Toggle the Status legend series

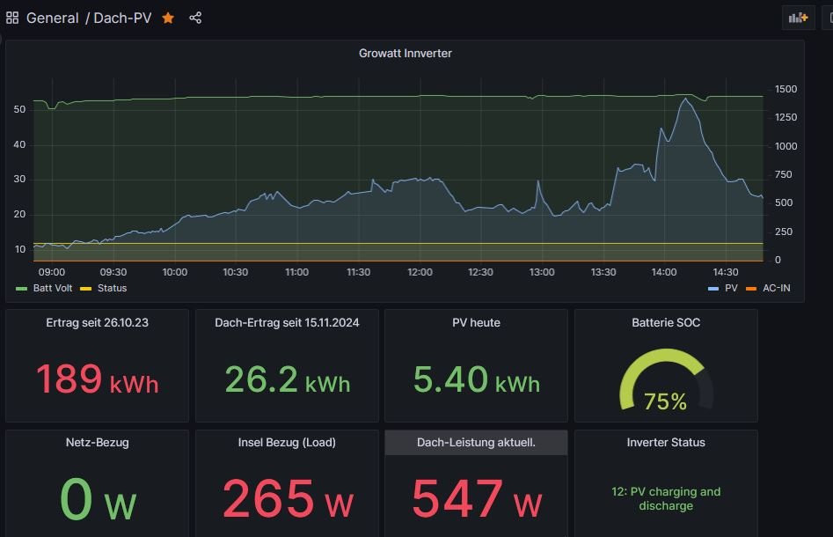pos(112,288)
